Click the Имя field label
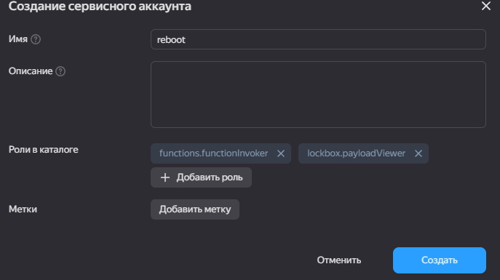500x280 pixels. [x=18, y=39]
